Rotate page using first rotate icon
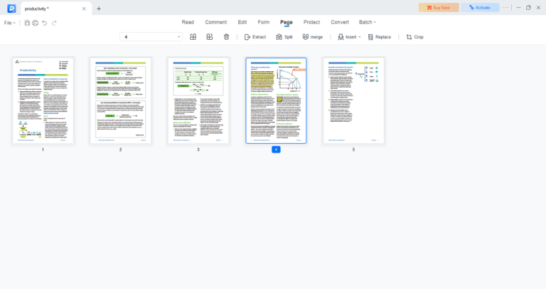Image resolution: width=546 pixels, height=289 pixels. [193, 37]
